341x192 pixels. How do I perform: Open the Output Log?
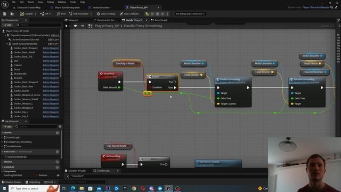point(33,182)
